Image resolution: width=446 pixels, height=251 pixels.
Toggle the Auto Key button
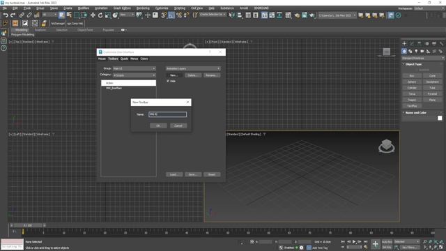tap(387, 242)
